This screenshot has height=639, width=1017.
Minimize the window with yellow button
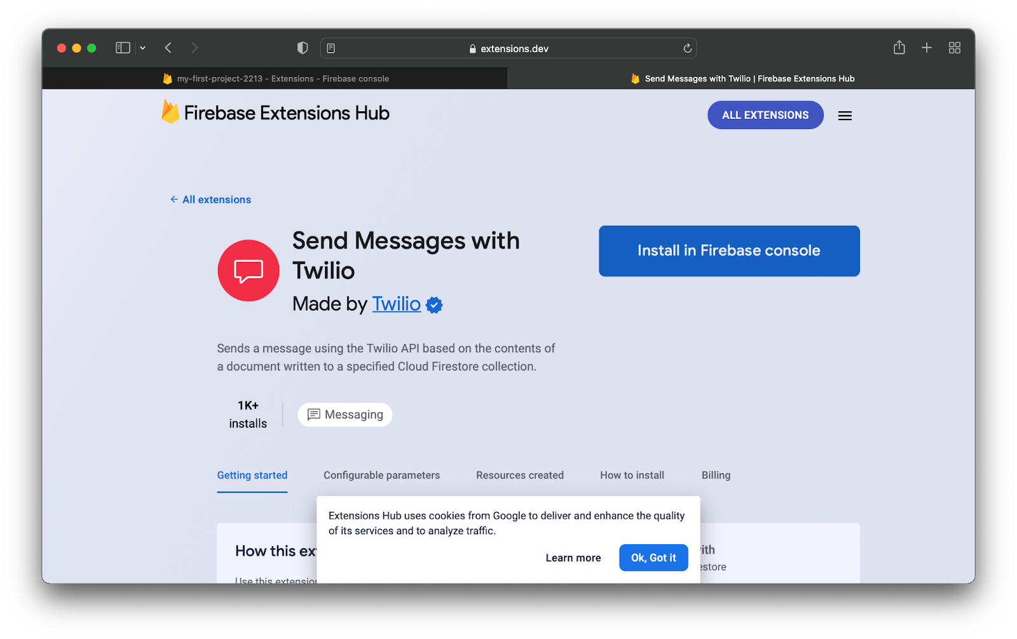[76, 48]
